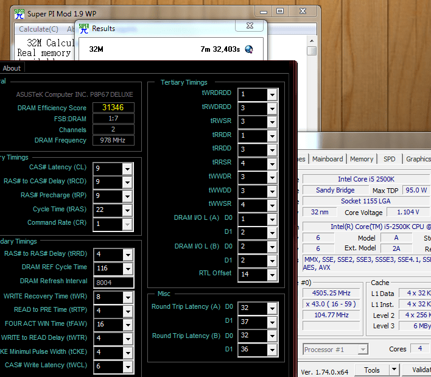Click the Super PI vertical scrollbar thumb
This screenshot has width=431, height=377.
312,51
